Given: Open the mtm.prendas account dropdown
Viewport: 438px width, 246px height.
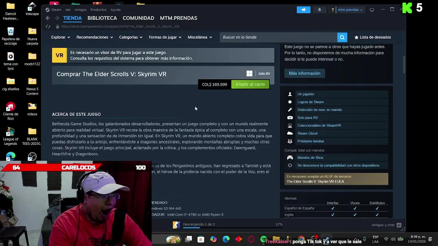Looking at the screenshot, I should (350, 10).
